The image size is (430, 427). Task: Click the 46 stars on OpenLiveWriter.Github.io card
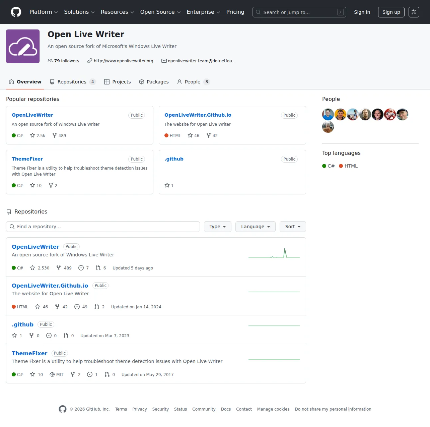pyautogui.click(x=194, y=135)
